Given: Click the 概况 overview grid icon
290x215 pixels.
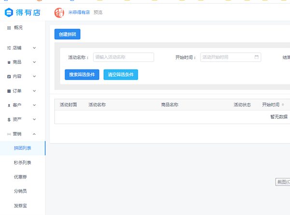Looking at the screenshot, I should 9,28.
